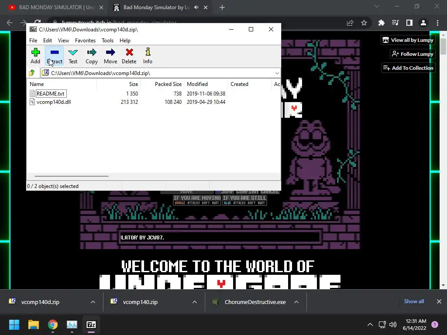
Task: Expand the 7-Zip address path dropdown
Action: [277, 73]
